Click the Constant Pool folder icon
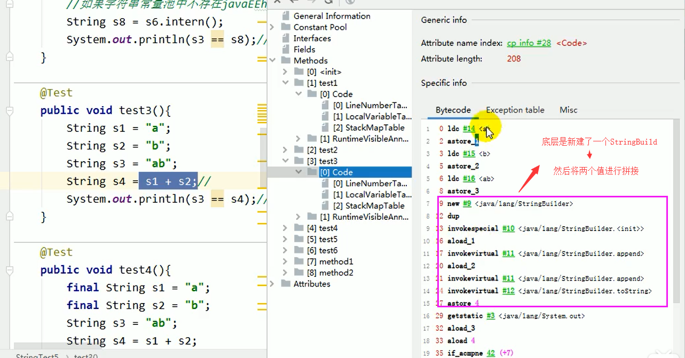Viewport: 685px width, 358px height. pyautogui.click(x=286, y=27)
